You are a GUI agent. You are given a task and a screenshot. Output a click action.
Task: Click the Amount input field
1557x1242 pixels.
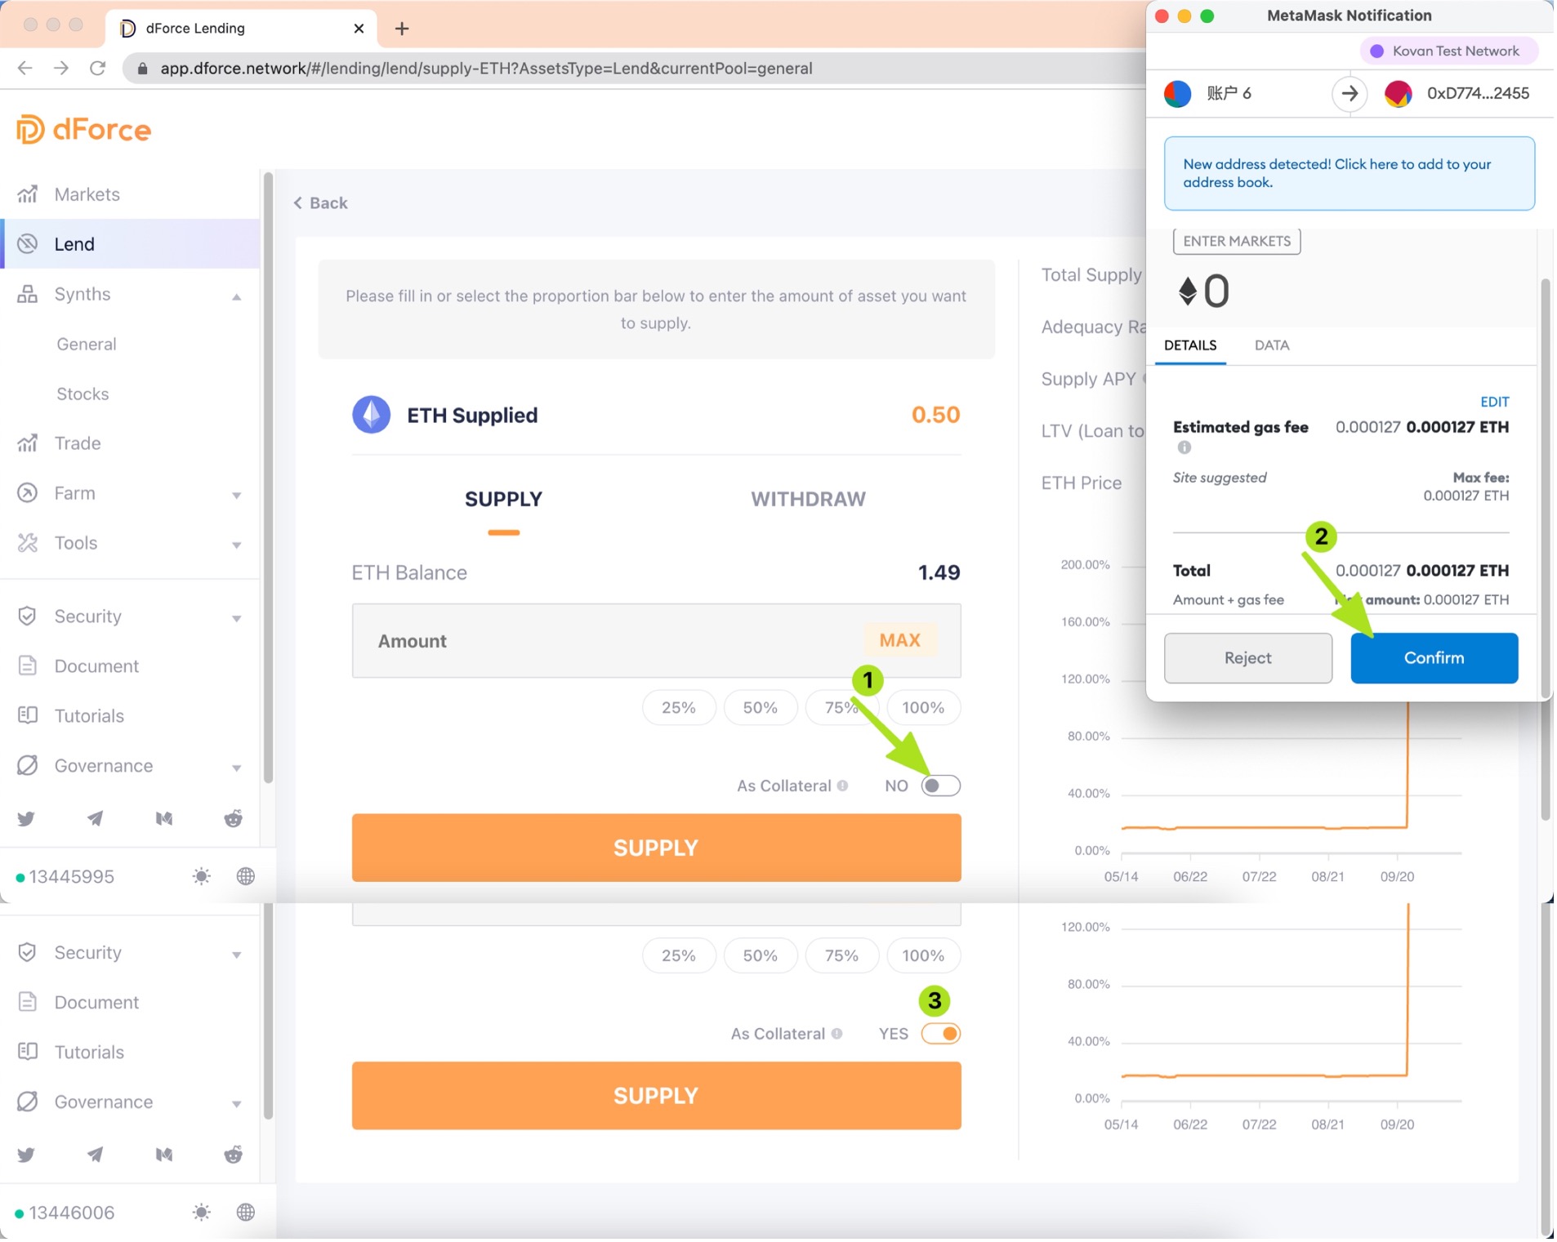point(656,642)
